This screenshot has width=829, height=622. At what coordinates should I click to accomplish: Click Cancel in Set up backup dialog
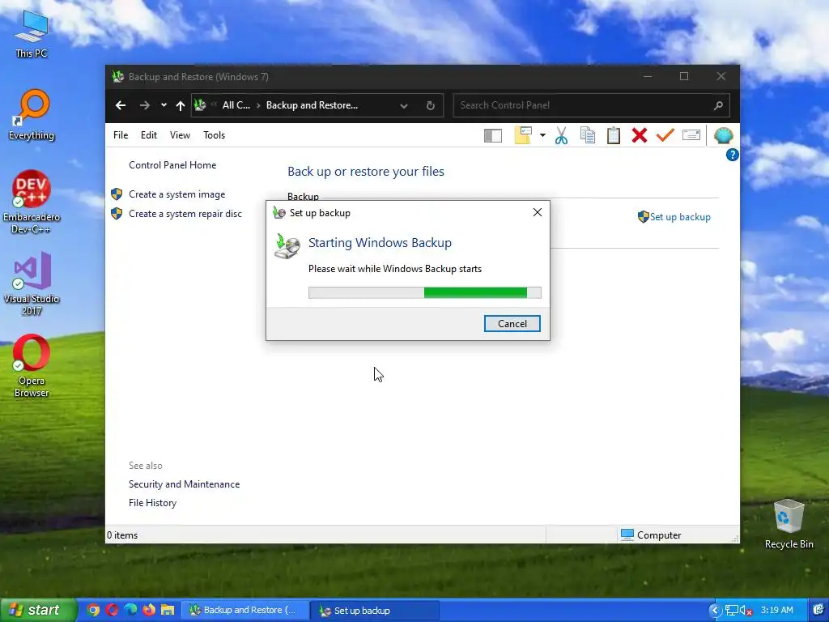click(512, 324)
